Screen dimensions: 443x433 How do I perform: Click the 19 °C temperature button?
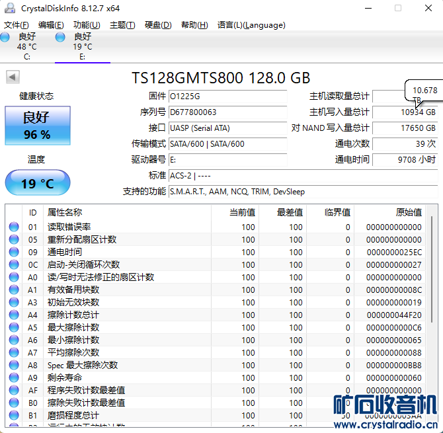click(37, 183)
